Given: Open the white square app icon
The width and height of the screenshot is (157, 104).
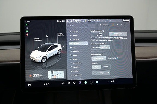Looking at the screenshot, I should pyautogui.click(x=97, y=82).
